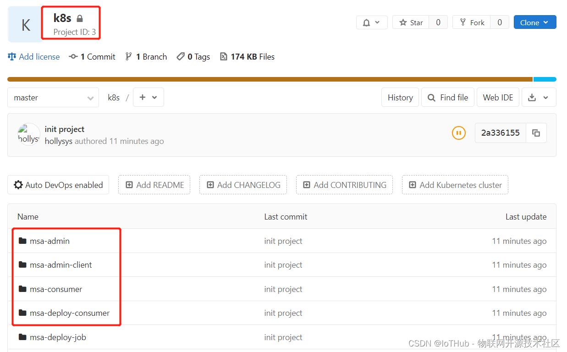This screenshot has height=352, width=567.
Task: Click msa-admin row's init project commit
Action: 283,241
